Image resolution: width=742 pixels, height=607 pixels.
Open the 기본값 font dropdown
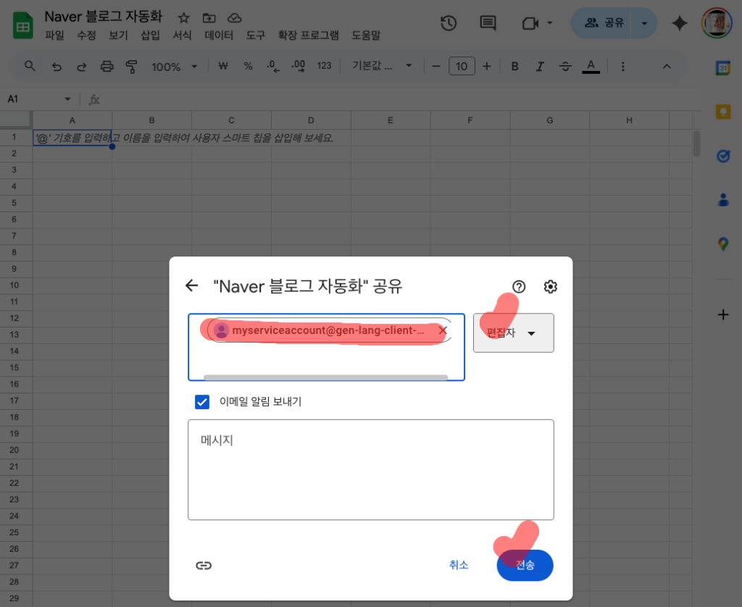click(x=382, y=66)
